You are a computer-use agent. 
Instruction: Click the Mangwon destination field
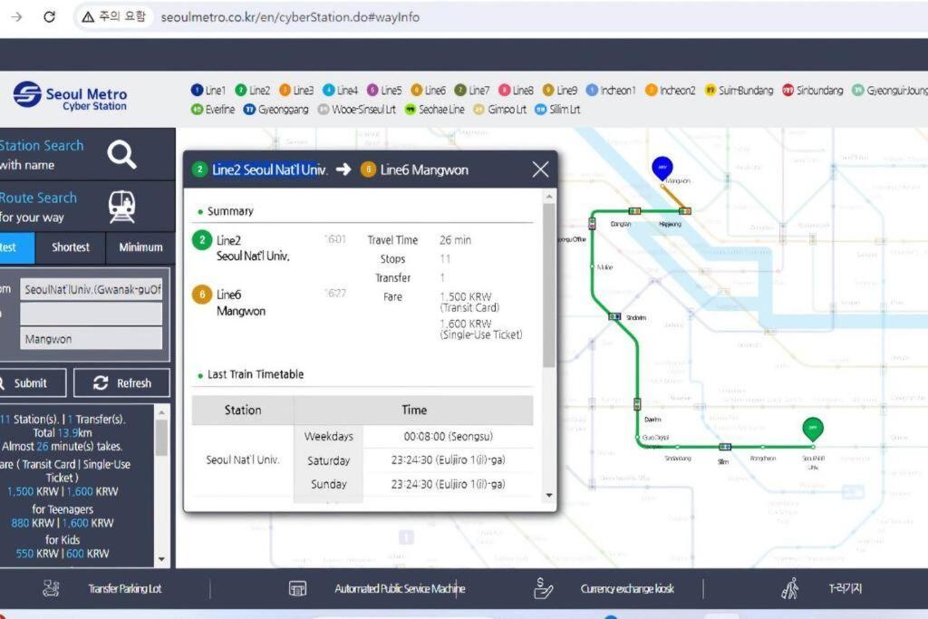coord(92,338)
